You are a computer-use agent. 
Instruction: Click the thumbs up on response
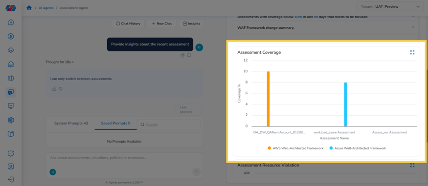coord(54,89)
